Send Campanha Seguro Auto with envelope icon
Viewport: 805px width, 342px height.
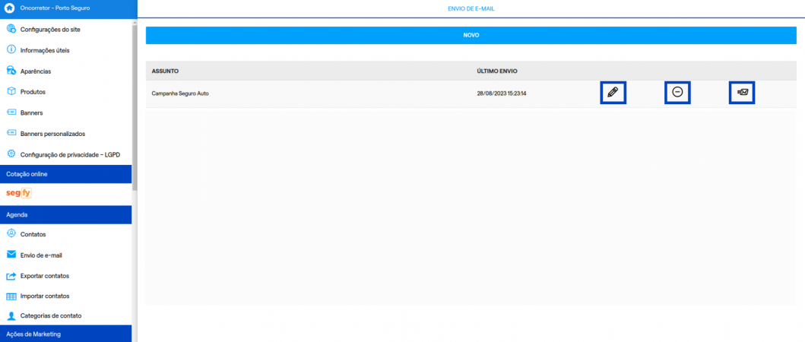pyautogui.click(x=742, y=93)
